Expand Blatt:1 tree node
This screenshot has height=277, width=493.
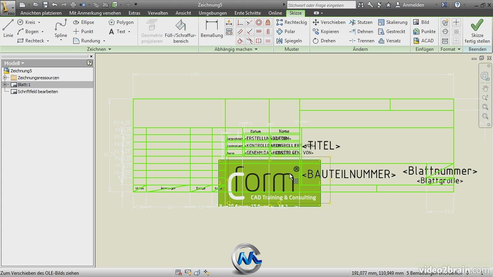[5, 85]
